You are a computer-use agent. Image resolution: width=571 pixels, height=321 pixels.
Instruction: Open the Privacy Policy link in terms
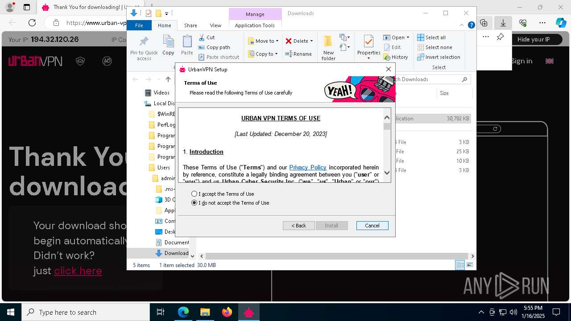point(308,167)
